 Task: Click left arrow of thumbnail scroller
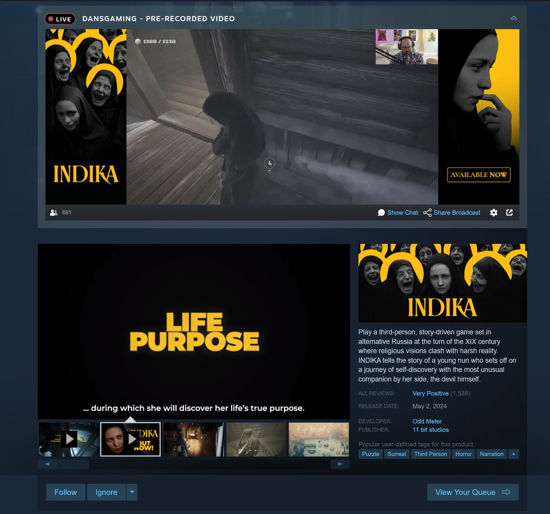click(x=47, y=464)
